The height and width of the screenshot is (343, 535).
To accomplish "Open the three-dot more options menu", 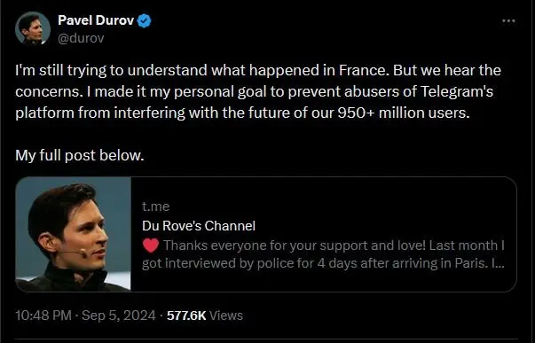I will pyautogui.click(x=508, y=20).
